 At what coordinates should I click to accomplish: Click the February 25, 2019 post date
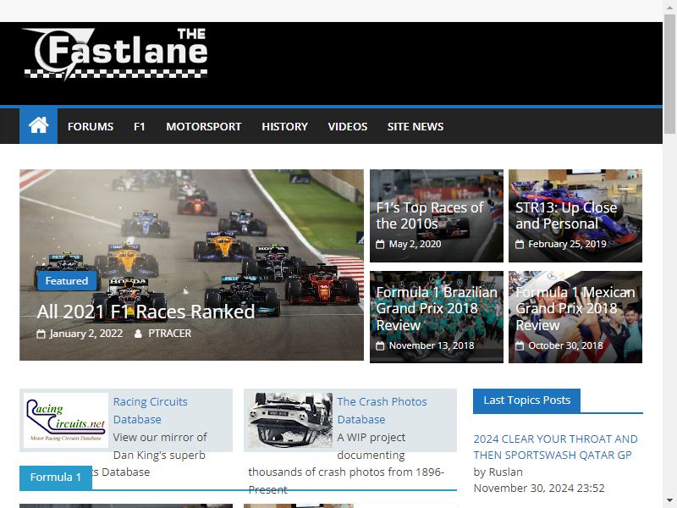567,244
